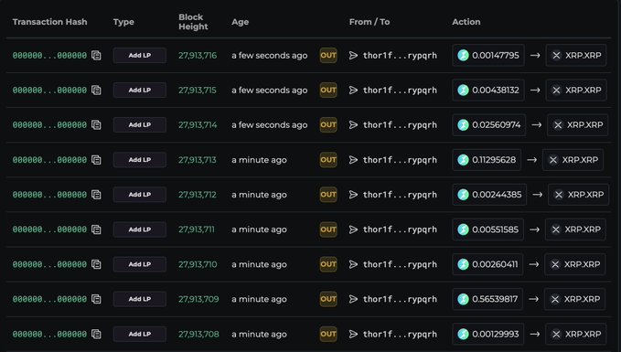
Task: Copy hash icon for block 27,913,716 row
Action: coord(96,56)
